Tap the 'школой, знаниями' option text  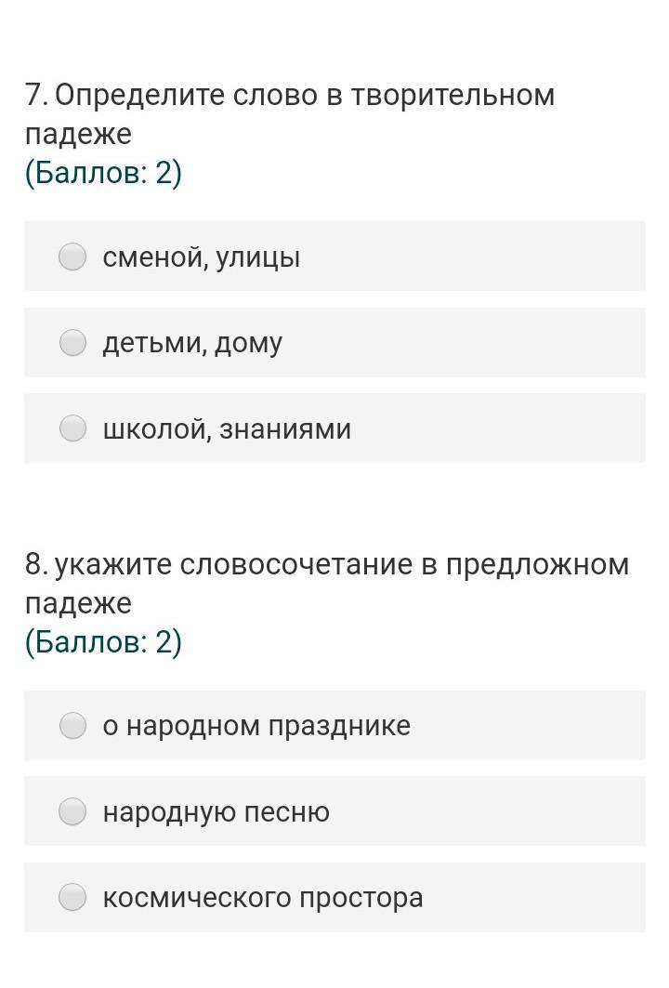pos(227,429)
